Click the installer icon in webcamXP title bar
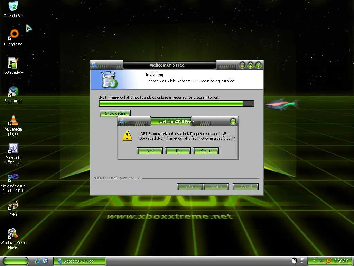This screenshot has height=266, width=354. pos(94,65)
